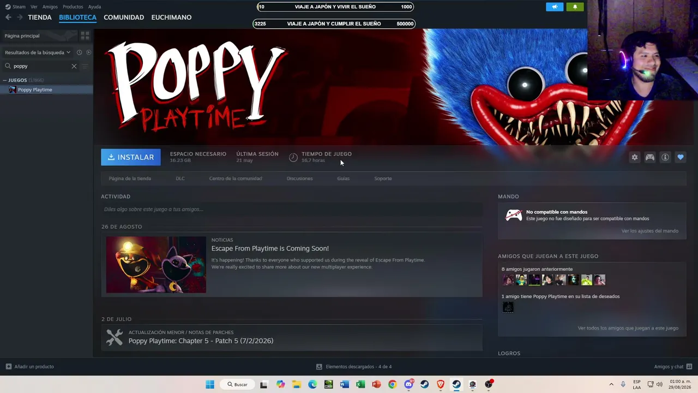Open PowerPoint from the taskbar
The height and width of the screenshot is (393, 698).
tap(376, 384)
